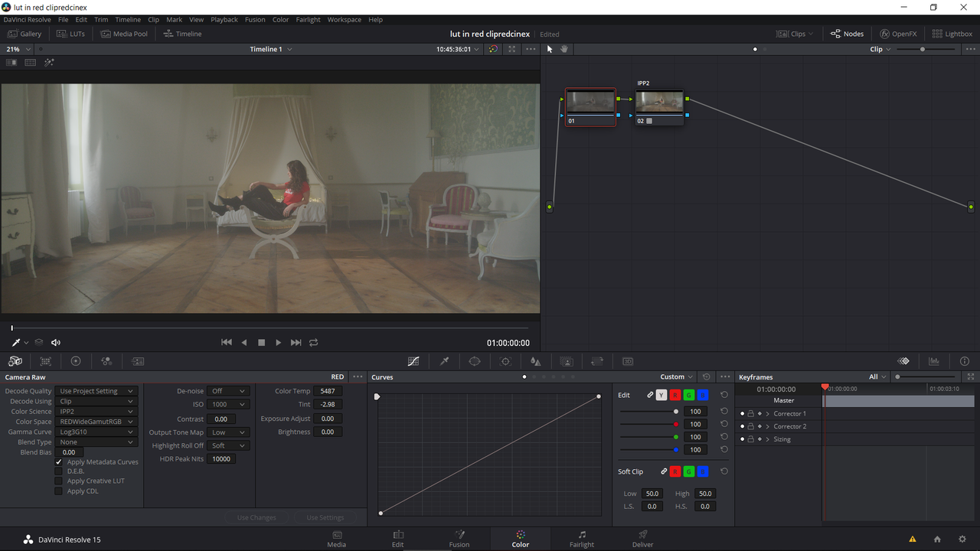Select node 02 thumbnail labeled IPP2
This screenshot has height=551, width=980.
tap(659, 108)
